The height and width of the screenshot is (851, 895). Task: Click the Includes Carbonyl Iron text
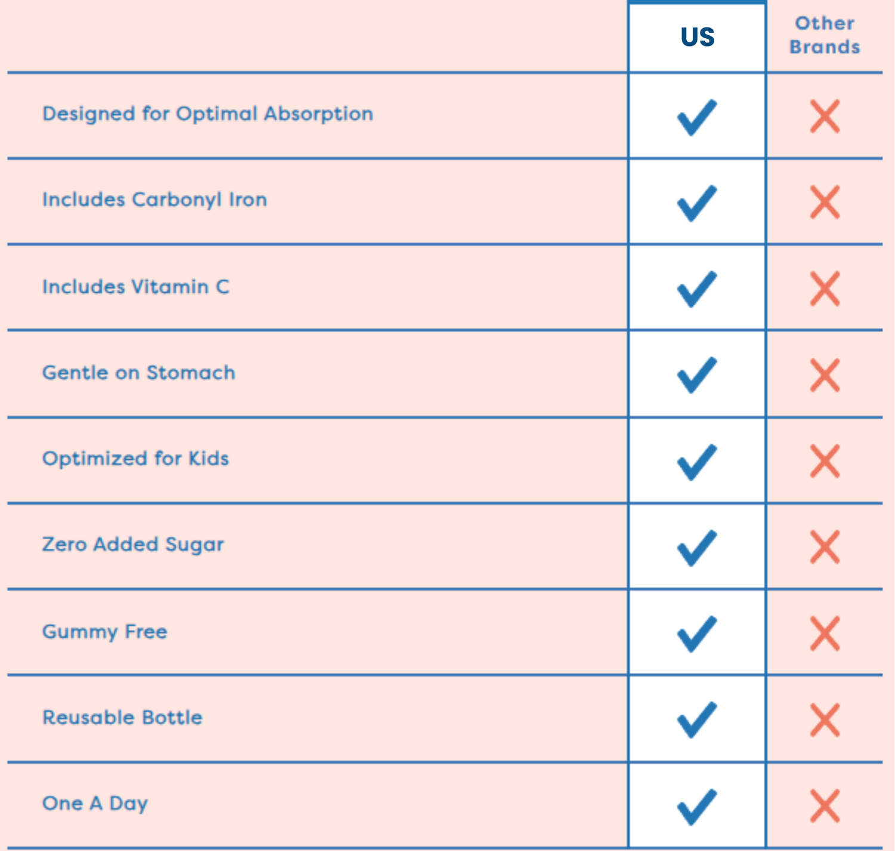(x=155, y=199)
